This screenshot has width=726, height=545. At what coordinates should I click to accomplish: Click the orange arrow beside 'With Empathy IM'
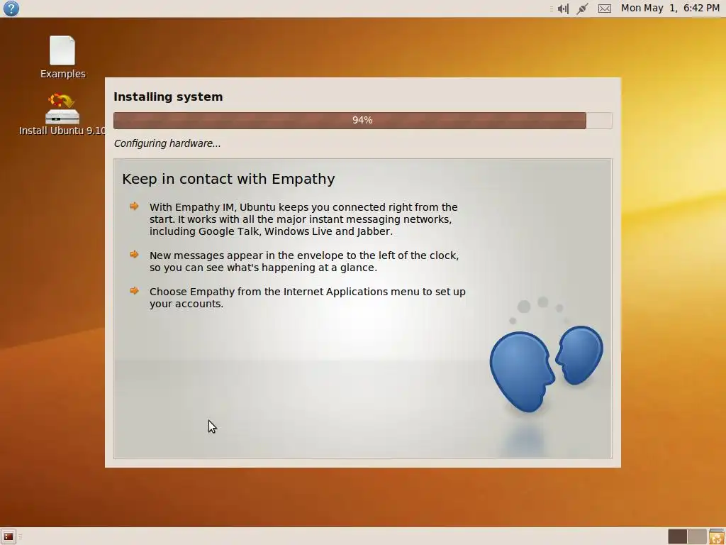134,207
